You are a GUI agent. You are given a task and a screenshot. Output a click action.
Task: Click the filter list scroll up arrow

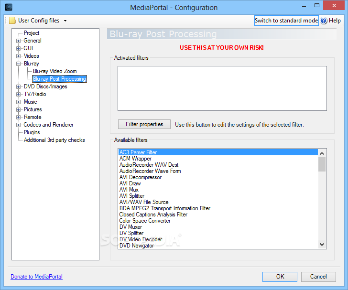(x=322, y=153)
